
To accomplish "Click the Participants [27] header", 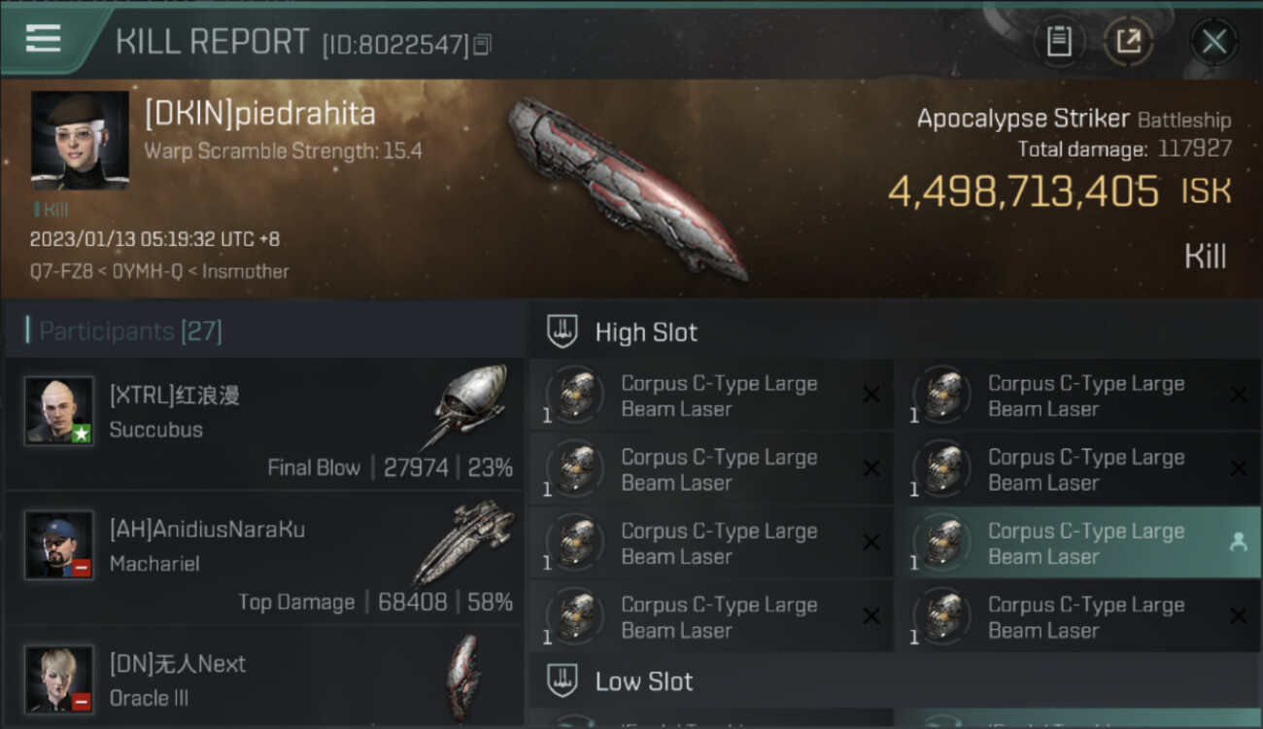I will [x=130, y=331].
